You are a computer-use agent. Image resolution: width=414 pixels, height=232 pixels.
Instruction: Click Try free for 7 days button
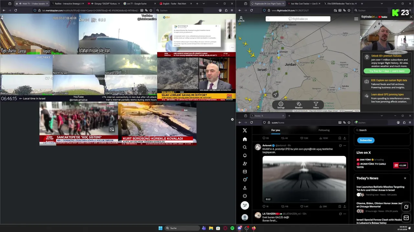(387, 71)
